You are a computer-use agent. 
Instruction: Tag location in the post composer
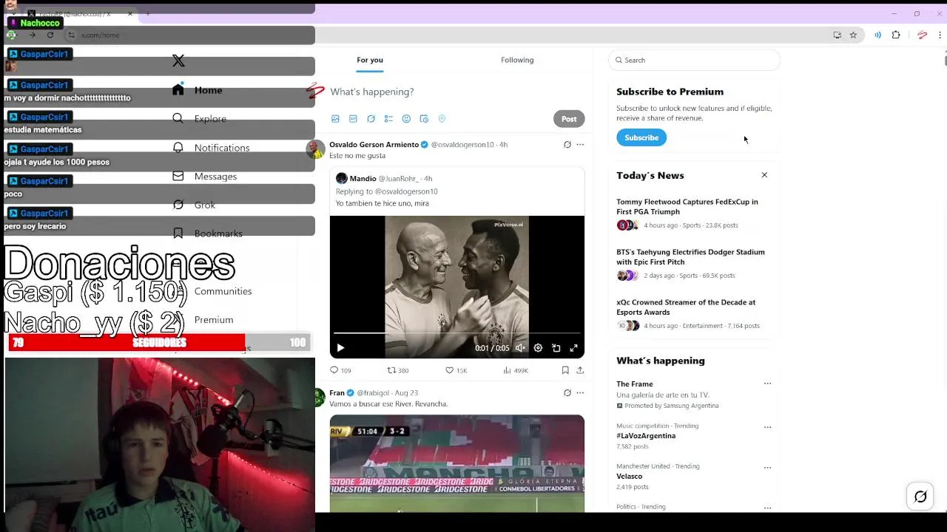coord(442,119)
